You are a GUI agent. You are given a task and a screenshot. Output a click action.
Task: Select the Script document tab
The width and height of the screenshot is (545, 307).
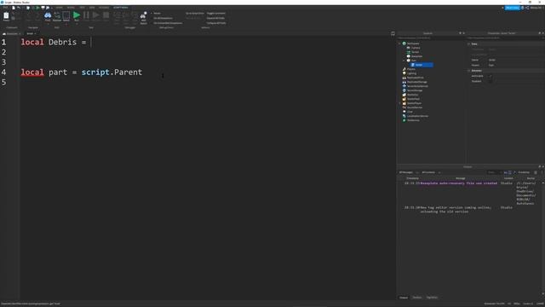click(31, 34)
